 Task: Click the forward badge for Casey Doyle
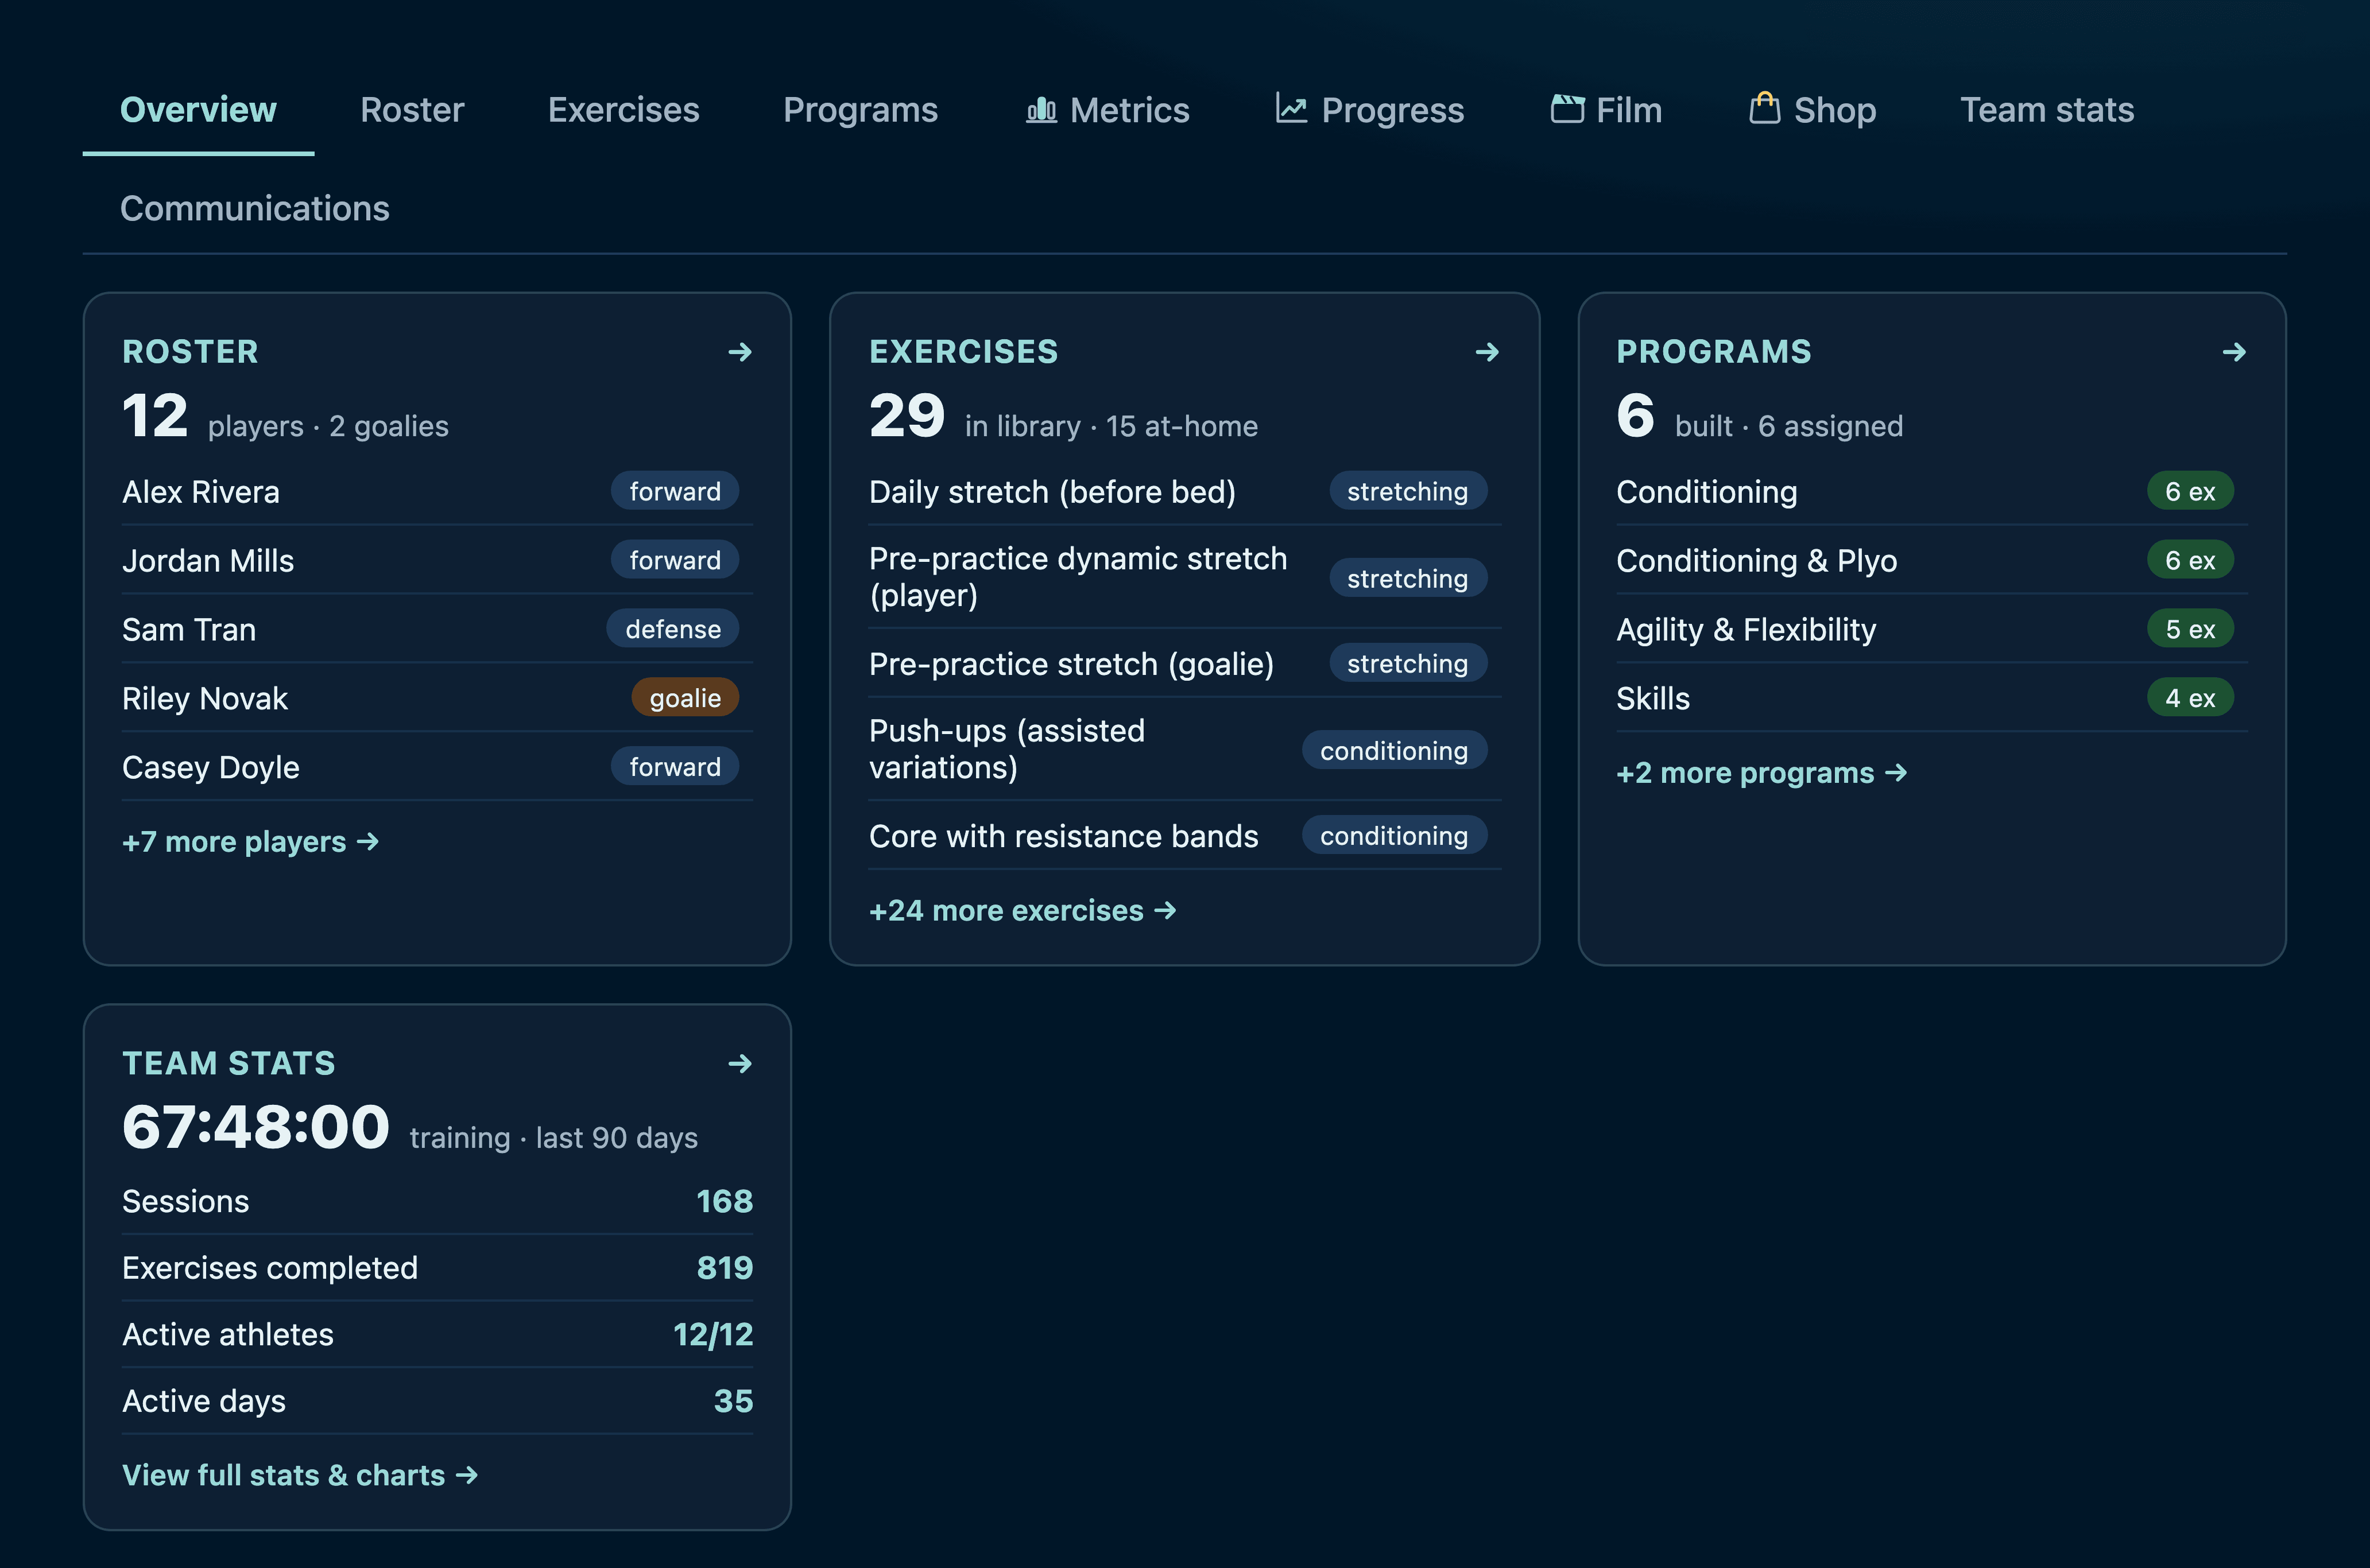[675, 767]
